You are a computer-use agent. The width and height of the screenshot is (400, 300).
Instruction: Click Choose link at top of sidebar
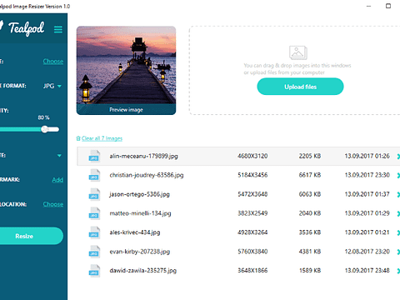click(x=53, y=61)
